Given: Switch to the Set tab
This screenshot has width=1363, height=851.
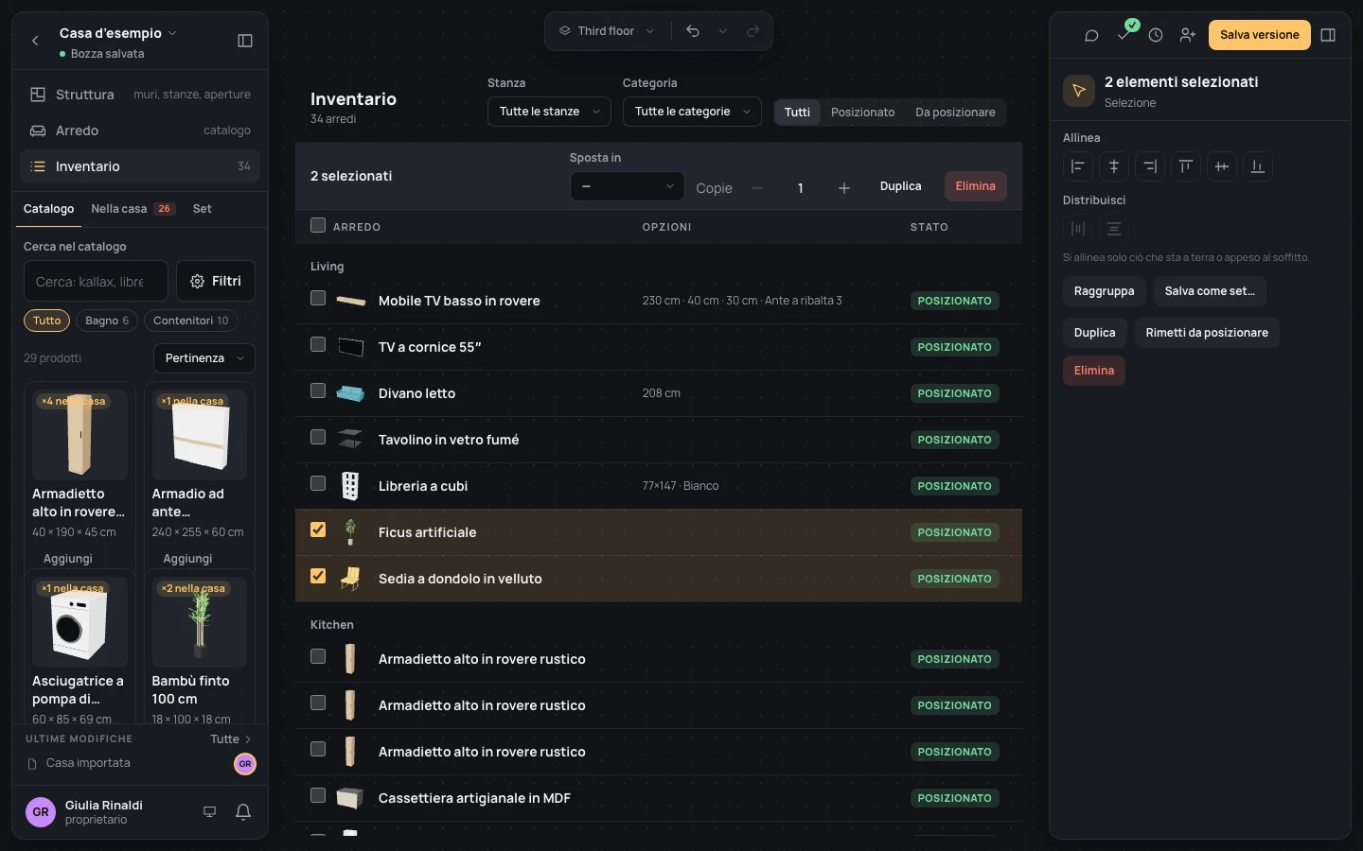Looking at the screenshot, I should pyautogui.click(x=202, y=209).
